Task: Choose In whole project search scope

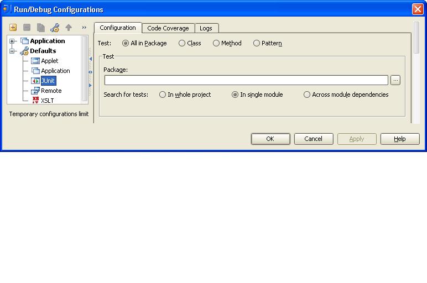Action: 162,95
